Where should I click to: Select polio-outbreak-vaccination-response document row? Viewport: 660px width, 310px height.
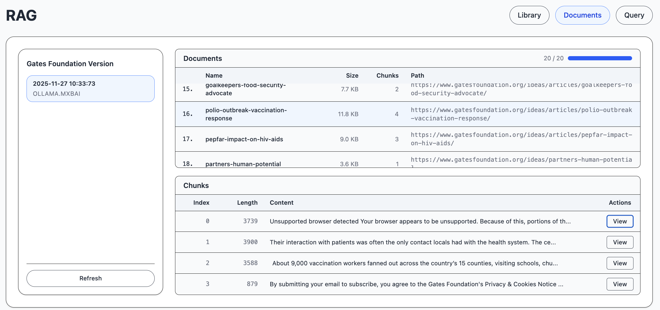tap(246, 114)
